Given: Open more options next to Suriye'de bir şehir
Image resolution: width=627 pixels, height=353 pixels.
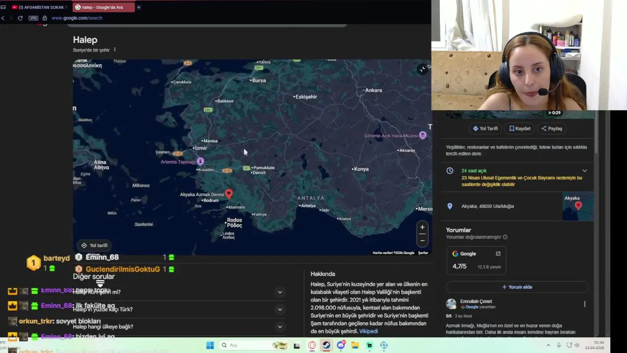Looking at the screenshot, I should point(115,50).
